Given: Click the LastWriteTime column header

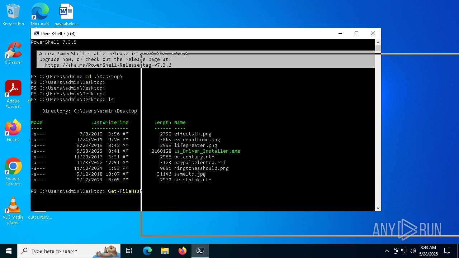Looking at the screenshot, I should (109, 123).
